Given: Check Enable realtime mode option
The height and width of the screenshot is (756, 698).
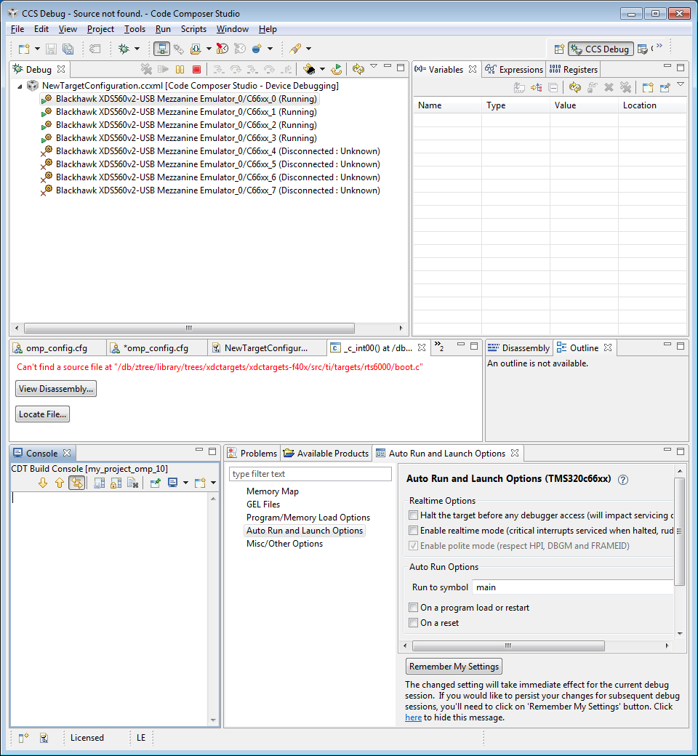Looking at the screenshot, I should 413,531.
